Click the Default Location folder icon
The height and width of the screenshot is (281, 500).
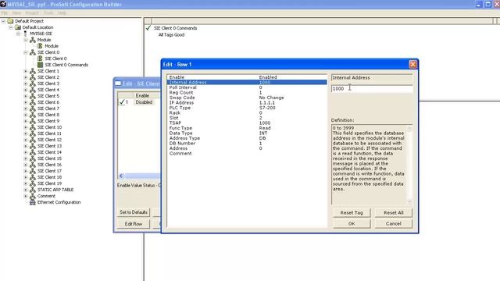[x=18, y=27]
